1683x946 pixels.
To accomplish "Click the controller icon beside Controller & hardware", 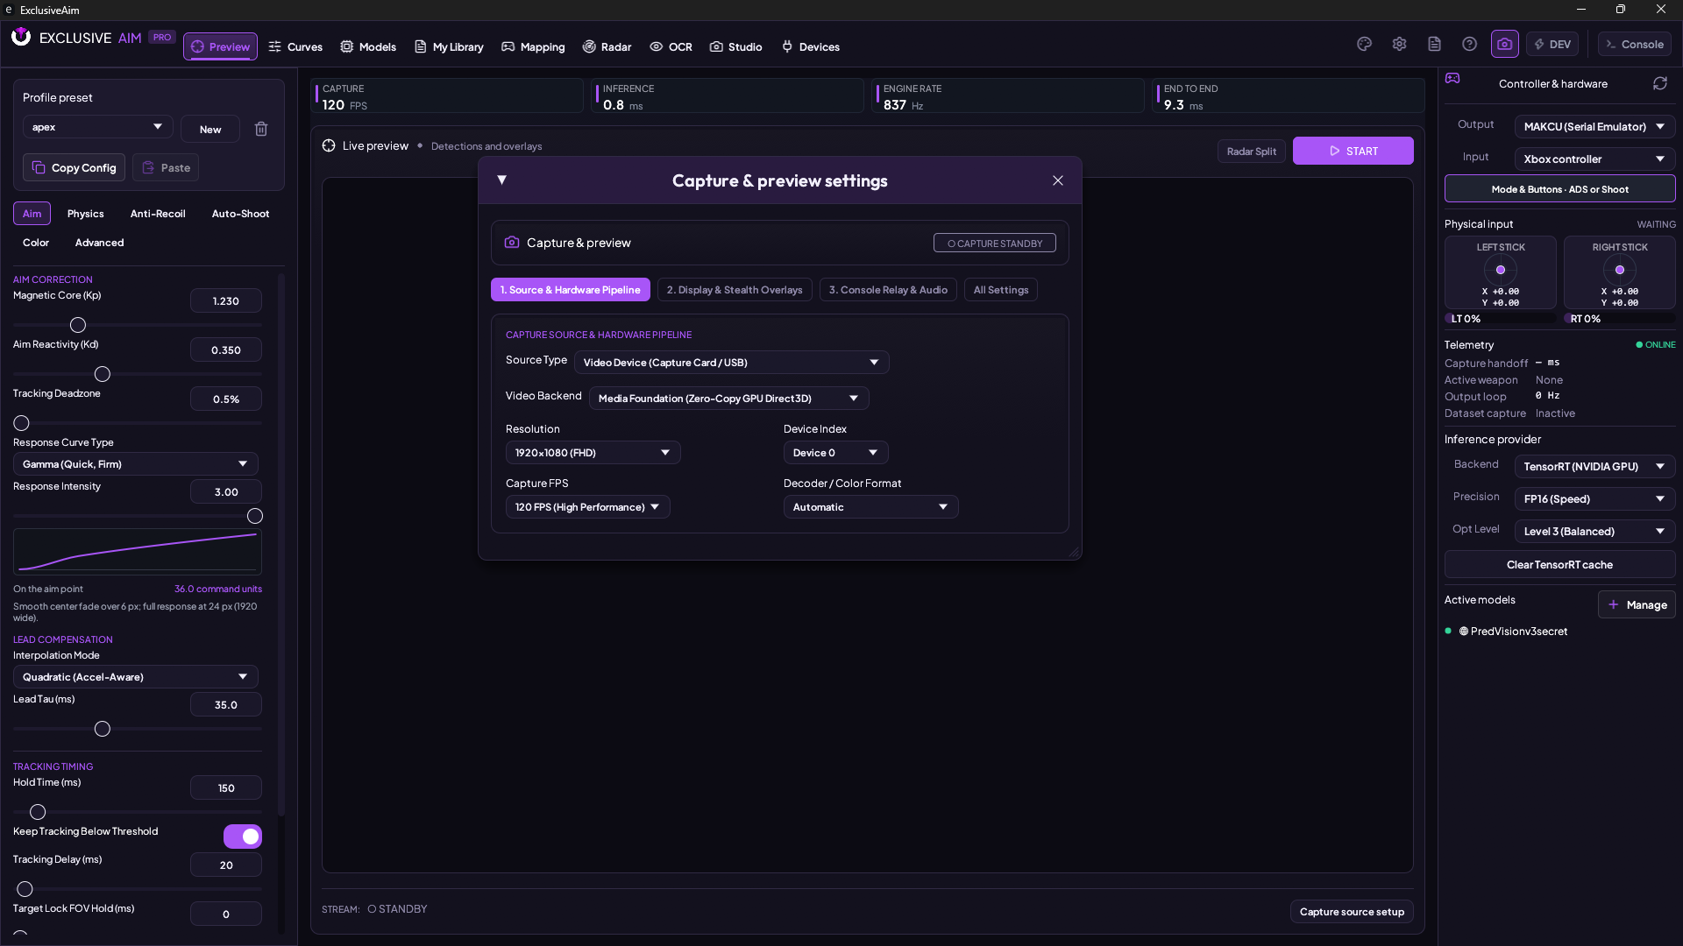I will tap(1452, 78).
